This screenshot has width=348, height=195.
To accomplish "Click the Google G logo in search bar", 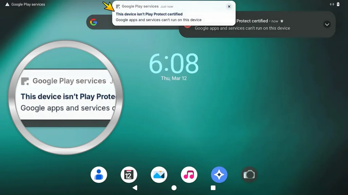I will click(94, 22).
